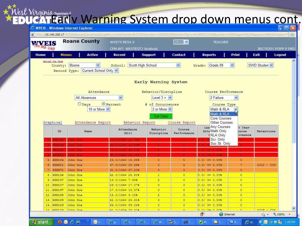Choose Core Courses from course type list

(224, 118)
